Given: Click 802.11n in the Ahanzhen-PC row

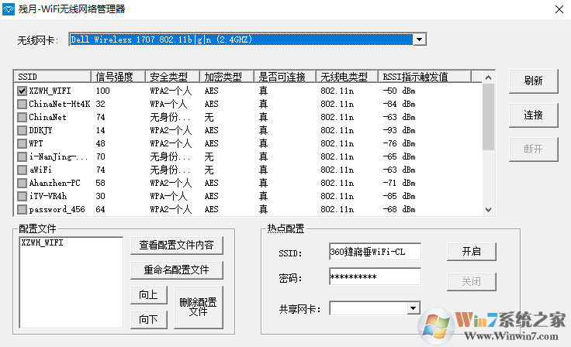Looking at the screenshot, I should pyautogui.click(x=337, y=183).
